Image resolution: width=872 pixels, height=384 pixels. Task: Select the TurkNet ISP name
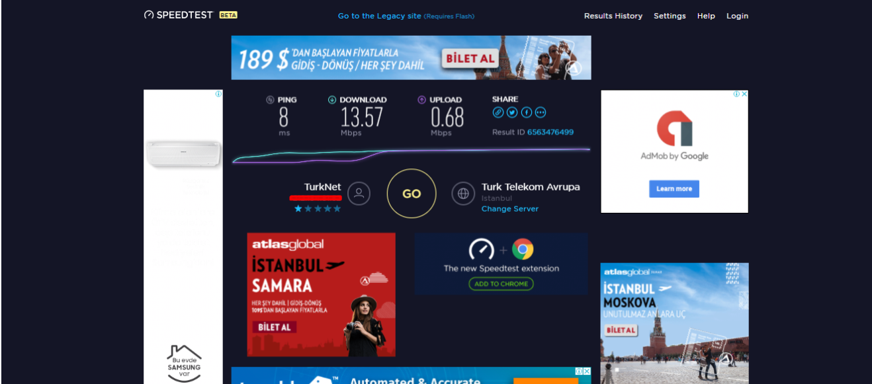(322, 187)
